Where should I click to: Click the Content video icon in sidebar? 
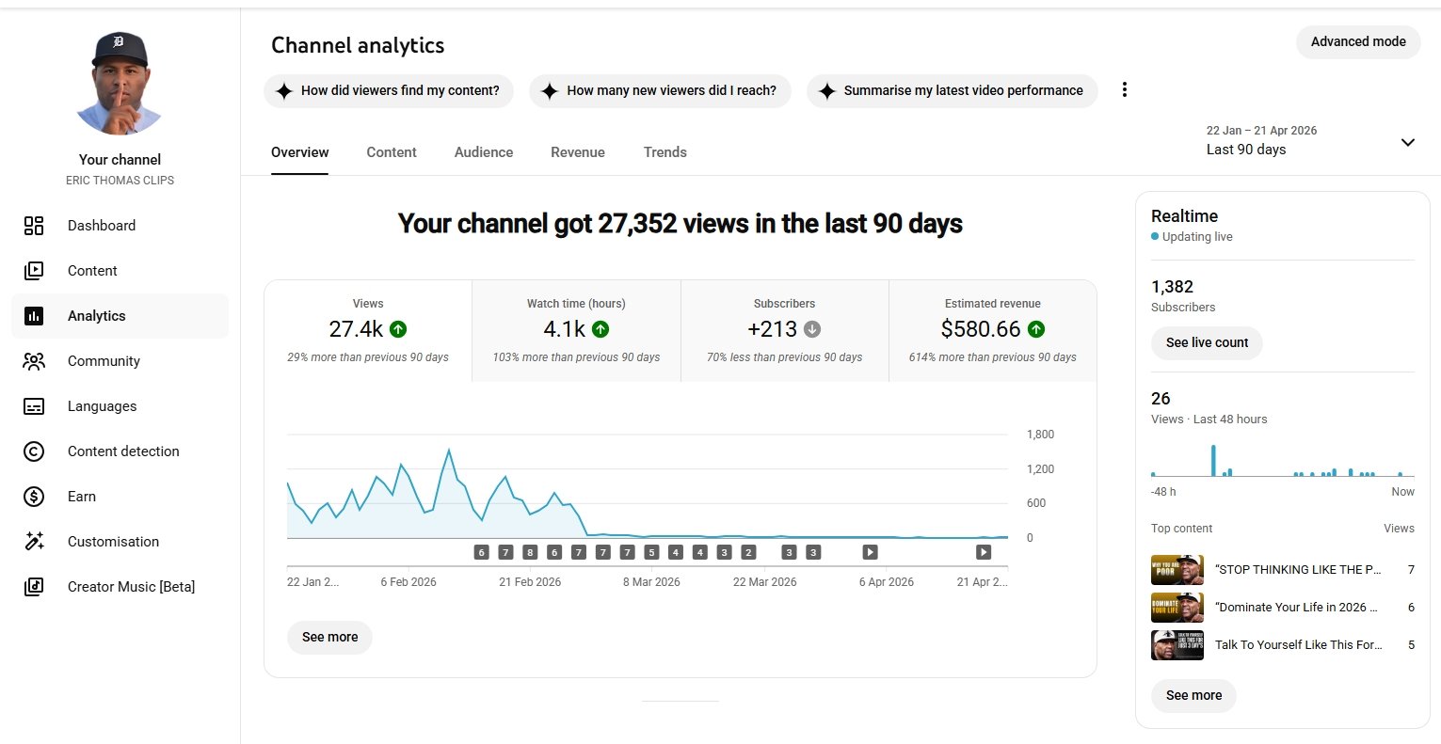point(34,271)
